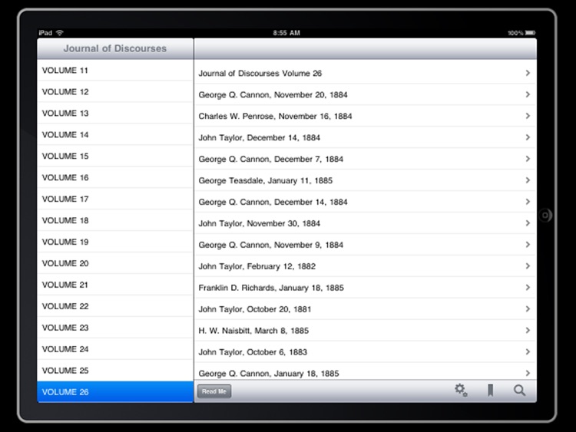The width and height of the screenshot is (576, 432).
Task: Open George Q. Cannon, November 20, 1884
Action: [x=365, y=94]
